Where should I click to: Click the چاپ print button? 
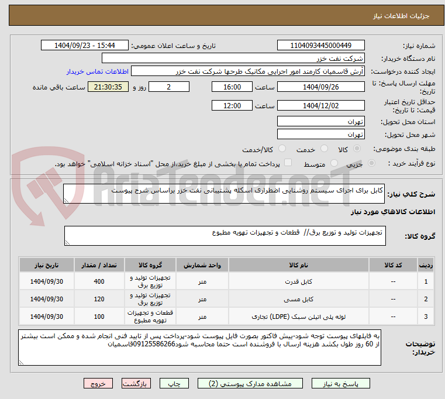[x=174, y=383]
